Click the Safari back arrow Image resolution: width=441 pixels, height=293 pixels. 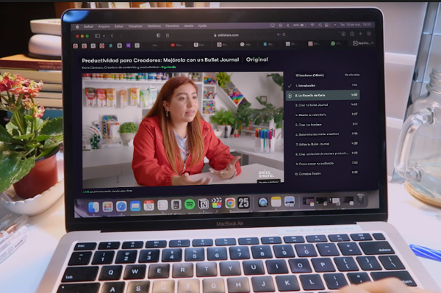pyautogui.click(x=112, y=36)
